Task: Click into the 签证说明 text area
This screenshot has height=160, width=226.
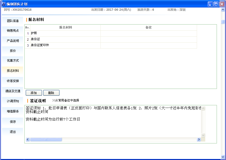Action: tap(113, 122)
